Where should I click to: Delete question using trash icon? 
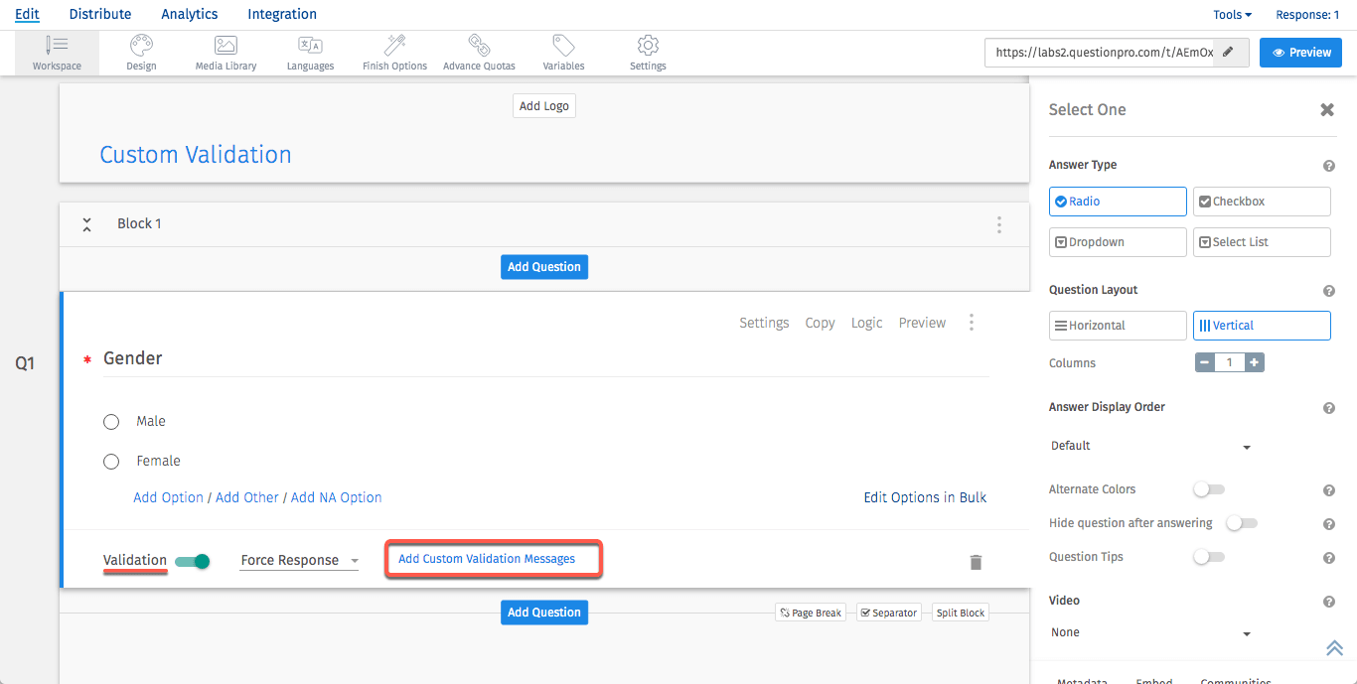(976, 563)
